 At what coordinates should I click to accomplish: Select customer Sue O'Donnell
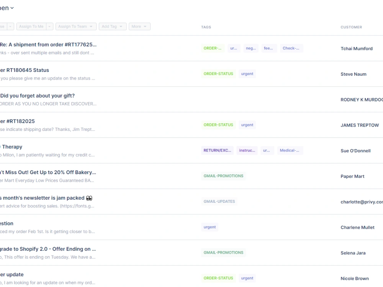pyautogui.click(x=355, y=151)
